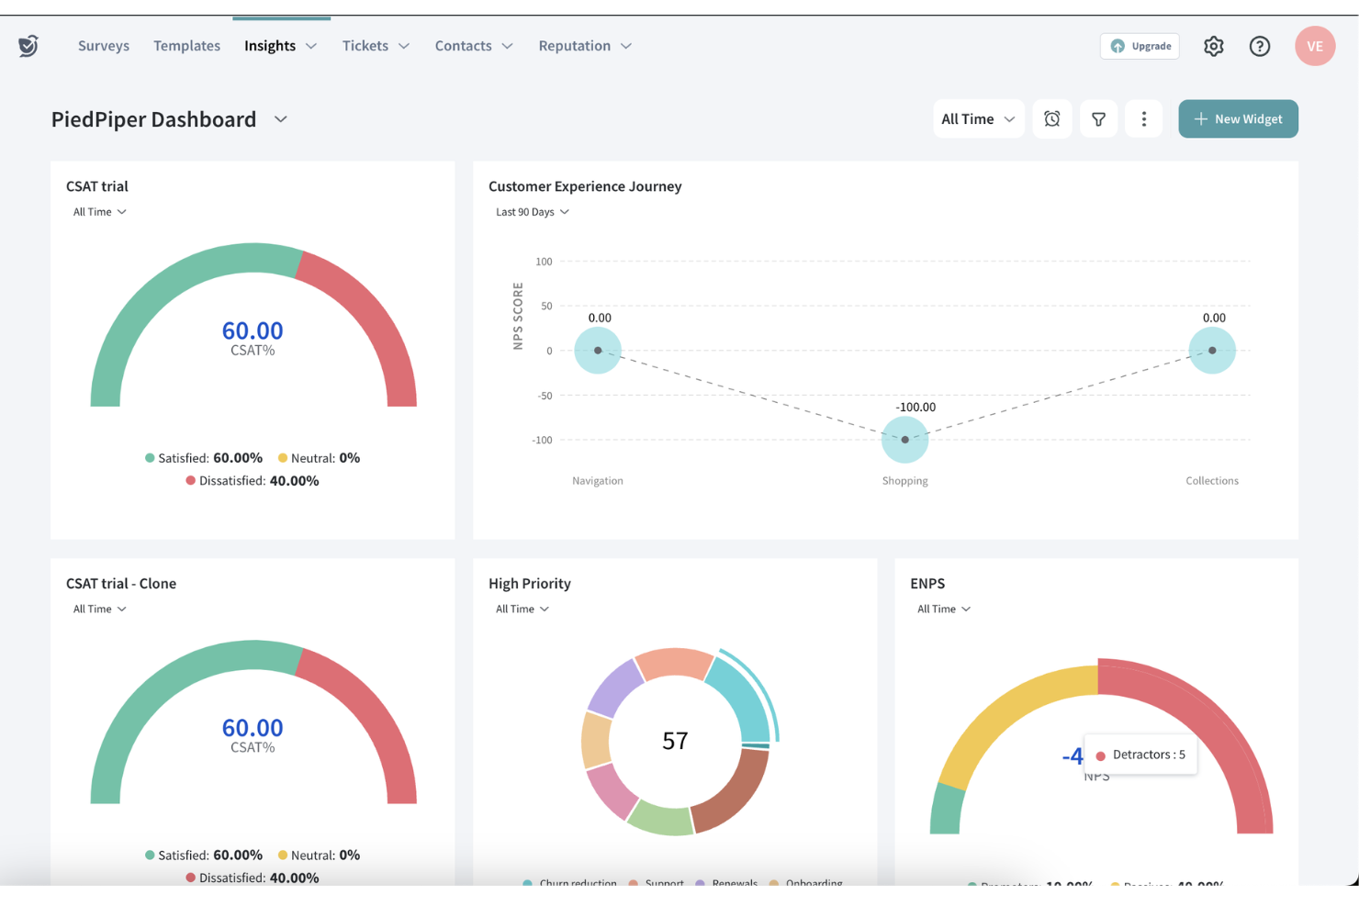Open the VE profile avatar
Screen dimensions: 1359x906
pyautogui.click(x=1315, y=45)
